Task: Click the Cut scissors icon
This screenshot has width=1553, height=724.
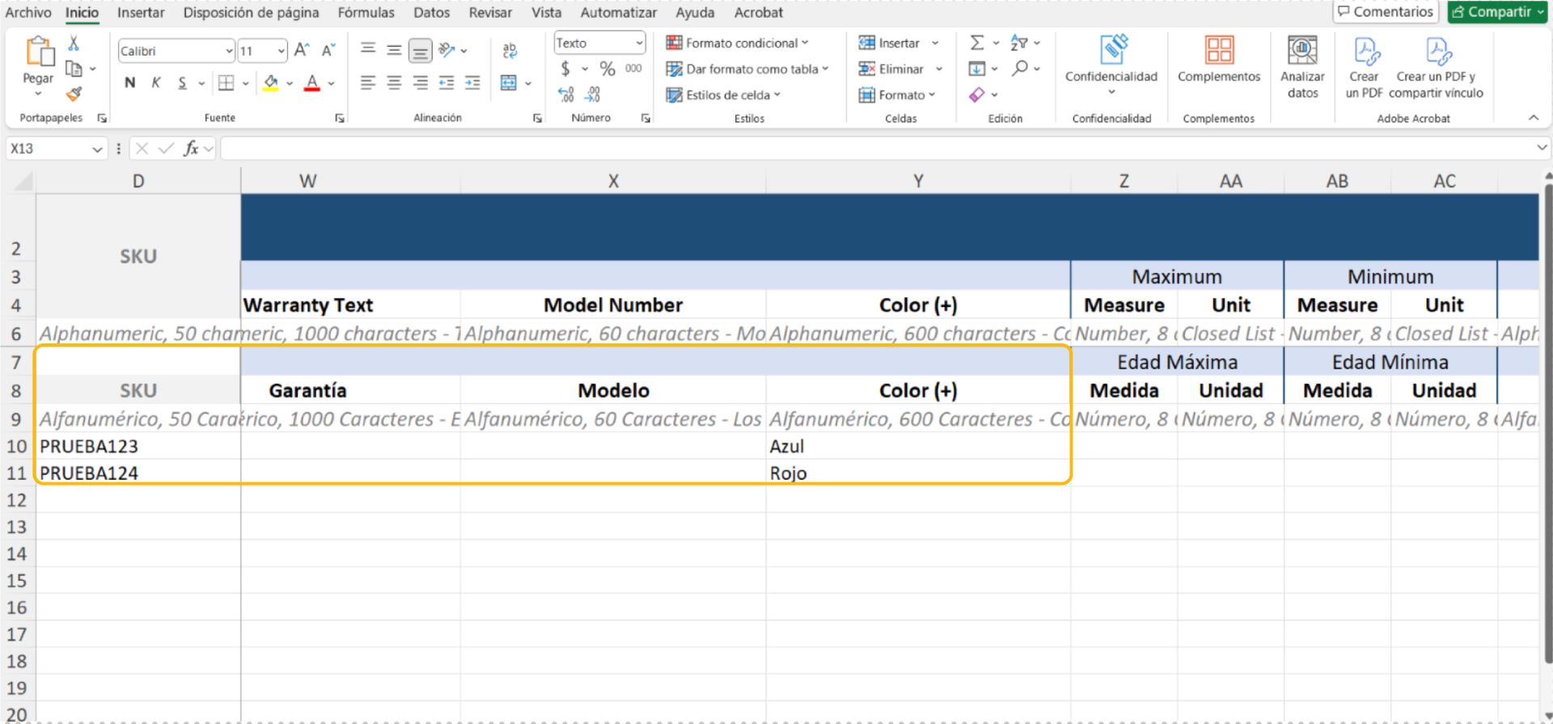Action: 74,44
